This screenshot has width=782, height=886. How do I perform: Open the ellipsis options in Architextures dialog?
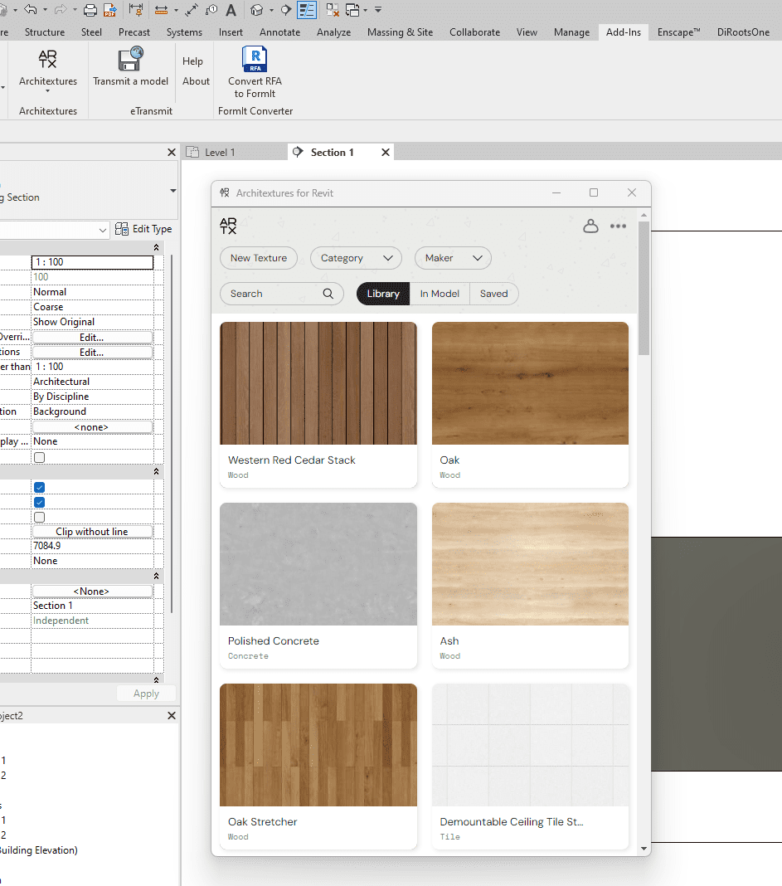point(618,225)
